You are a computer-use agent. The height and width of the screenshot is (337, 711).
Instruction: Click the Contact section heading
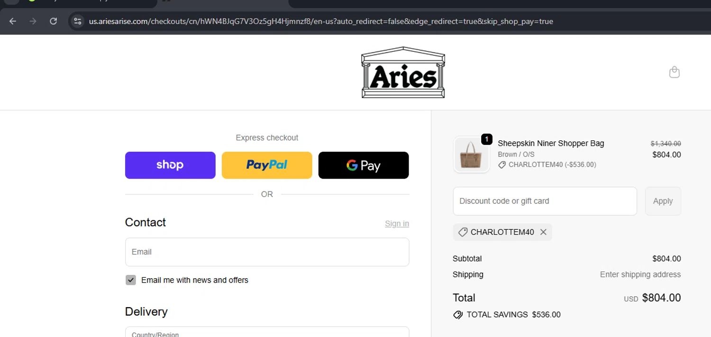click(x=145, y=222)
